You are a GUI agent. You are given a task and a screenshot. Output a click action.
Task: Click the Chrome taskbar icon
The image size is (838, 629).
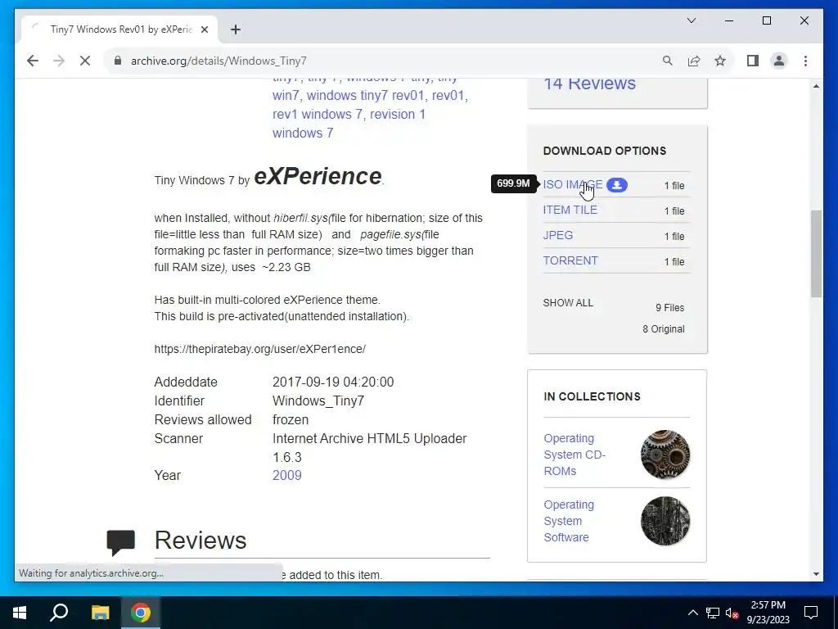tap(141, 613)
